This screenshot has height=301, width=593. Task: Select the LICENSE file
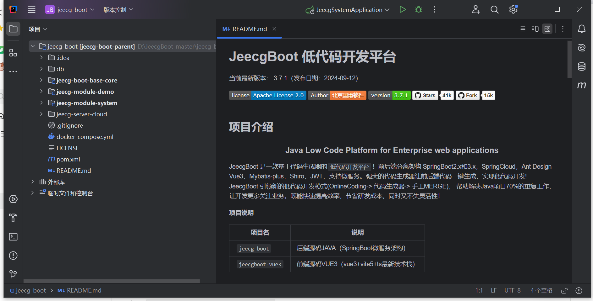click(x=63, y=148)
